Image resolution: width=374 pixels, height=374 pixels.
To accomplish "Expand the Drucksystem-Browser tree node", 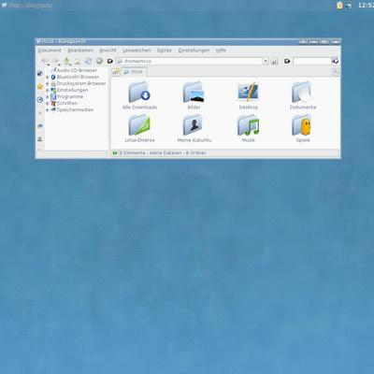I will pos(48,83).
